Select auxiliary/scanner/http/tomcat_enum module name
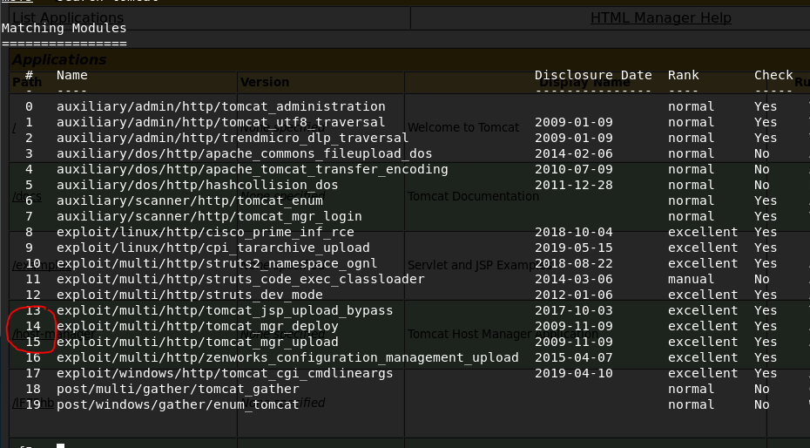Screen dimensions: 810x448 [x=190, y=200]
